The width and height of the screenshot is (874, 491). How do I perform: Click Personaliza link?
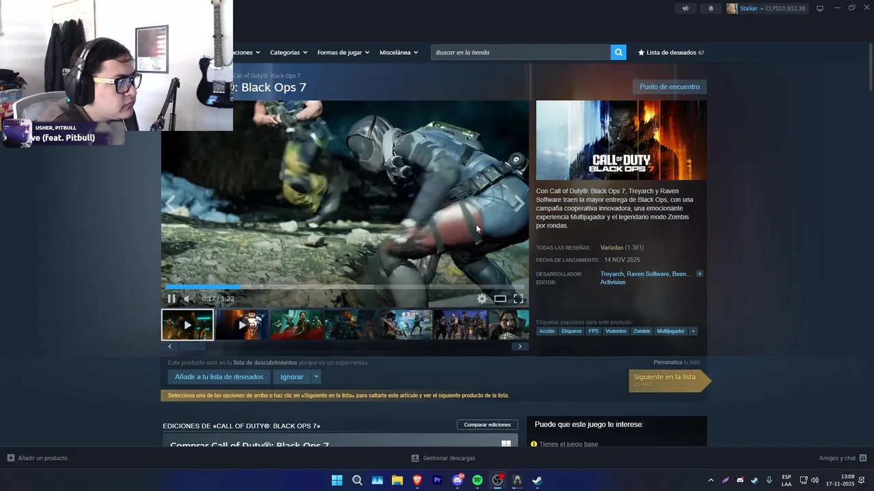click(x=668, y=363)
